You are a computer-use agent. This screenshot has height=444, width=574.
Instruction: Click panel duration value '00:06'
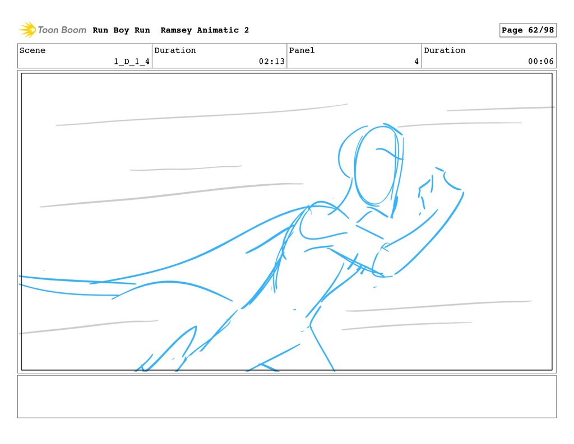point(541,62)
